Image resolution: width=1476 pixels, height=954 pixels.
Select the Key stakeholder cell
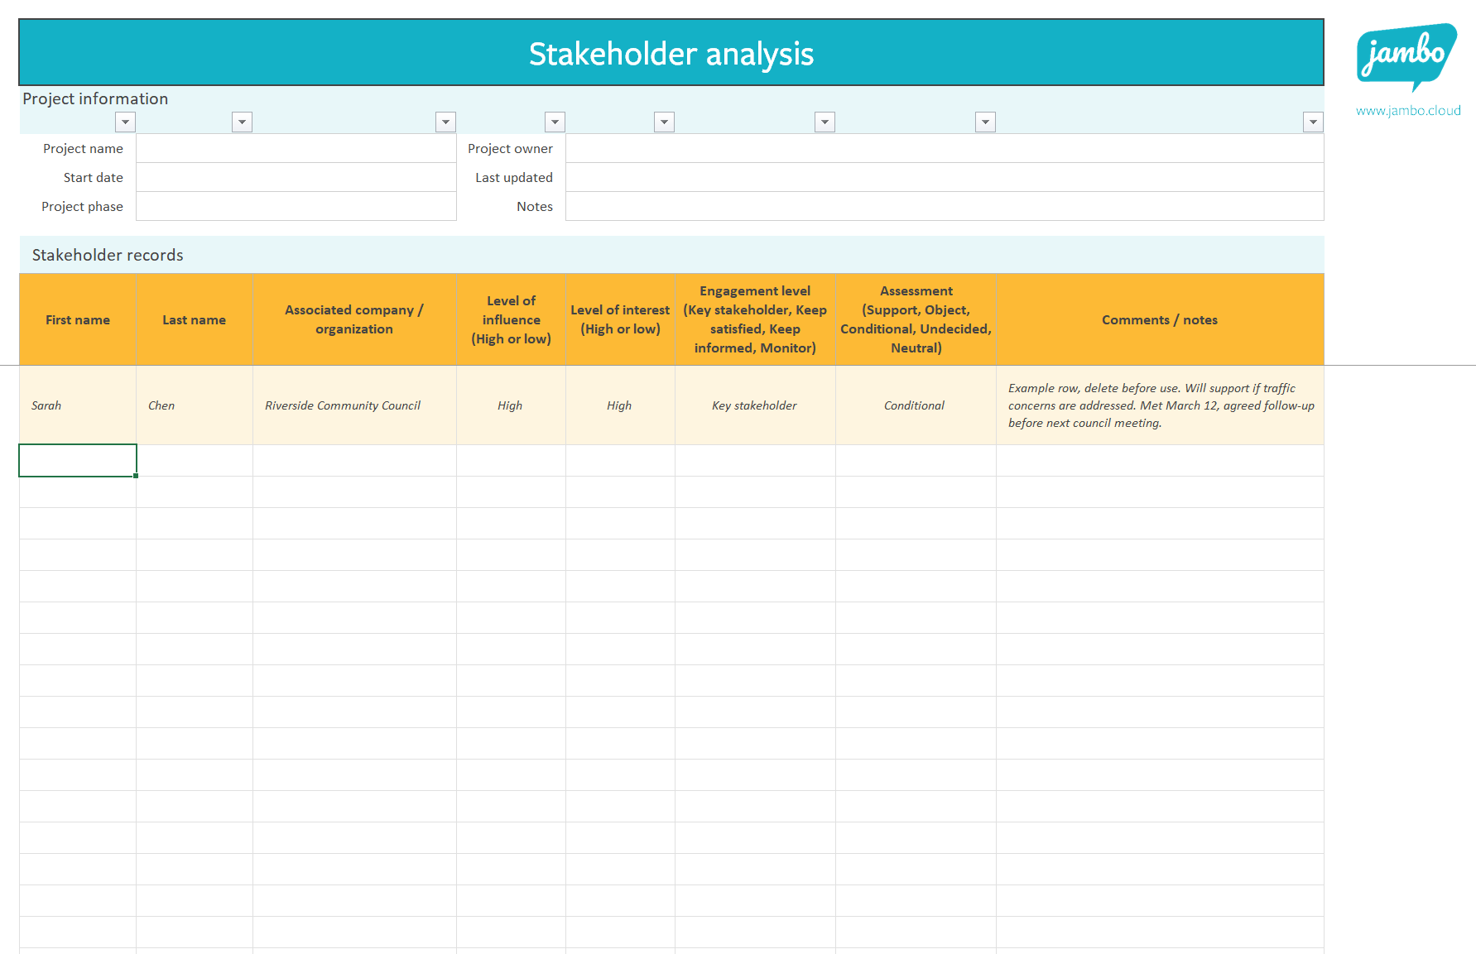coord(755,405)
